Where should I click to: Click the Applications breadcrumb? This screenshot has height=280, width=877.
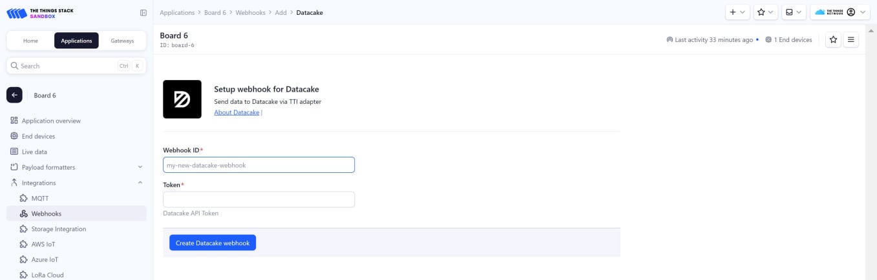coord(177,12)
